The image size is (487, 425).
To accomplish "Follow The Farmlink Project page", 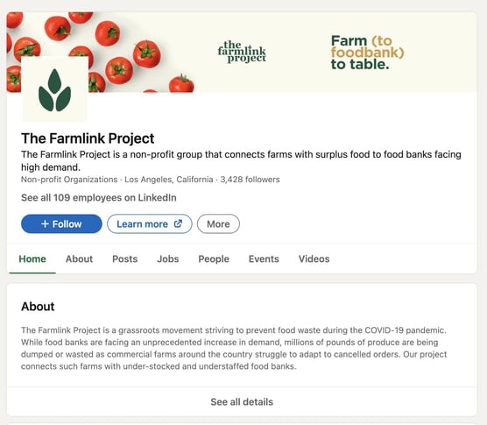I will pos(61,223).
